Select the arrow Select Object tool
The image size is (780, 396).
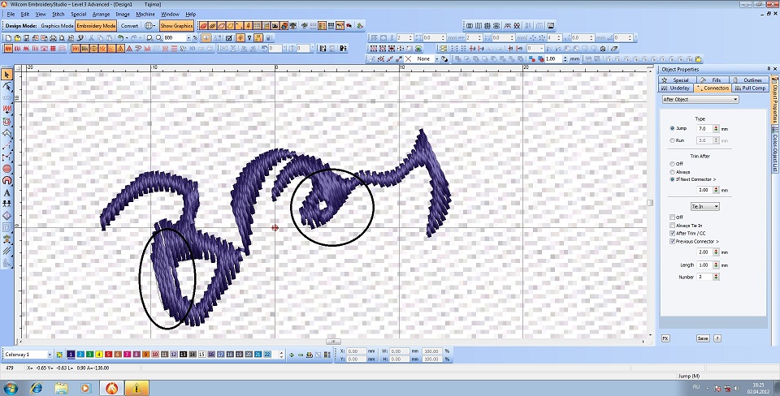[7, 75]
